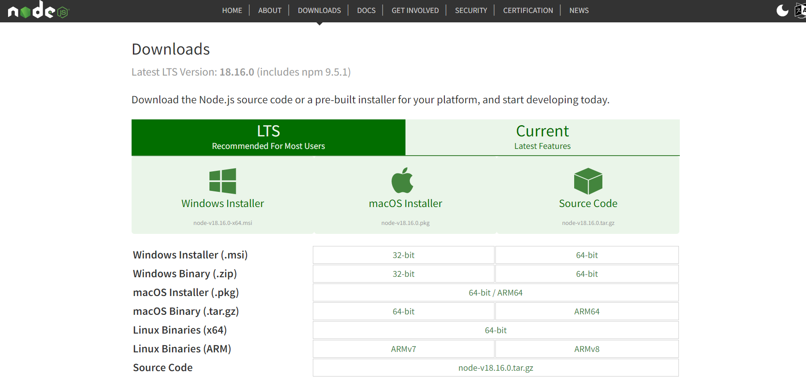The width and height of the screenshot is (806, 381).
Task: Download Linux Binaries ARMv8
Action: [x=587, y=349]
